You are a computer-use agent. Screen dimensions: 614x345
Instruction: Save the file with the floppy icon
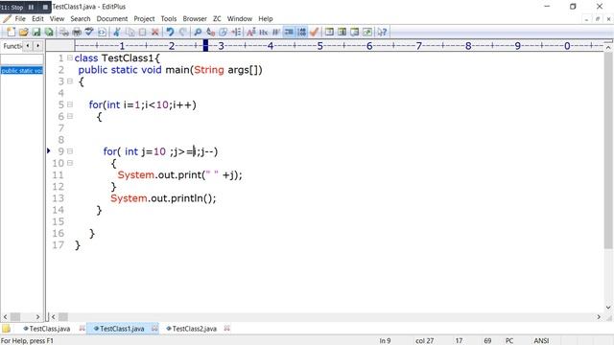click(36, 32)
